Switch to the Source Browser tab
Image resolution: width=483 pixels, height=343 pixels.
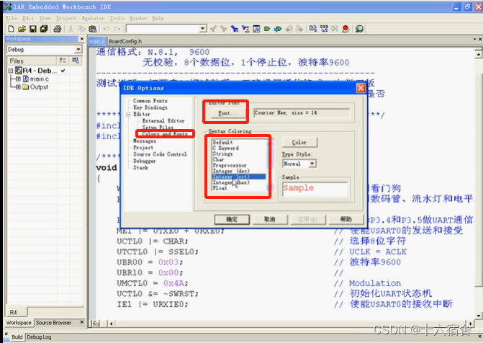53,323
